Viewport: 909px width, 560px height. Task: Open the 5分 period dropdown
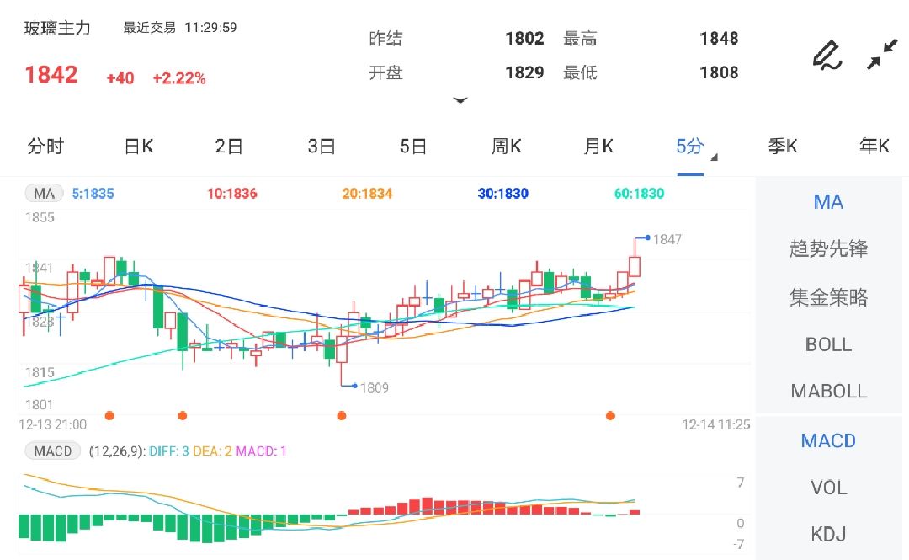(696, 147)
